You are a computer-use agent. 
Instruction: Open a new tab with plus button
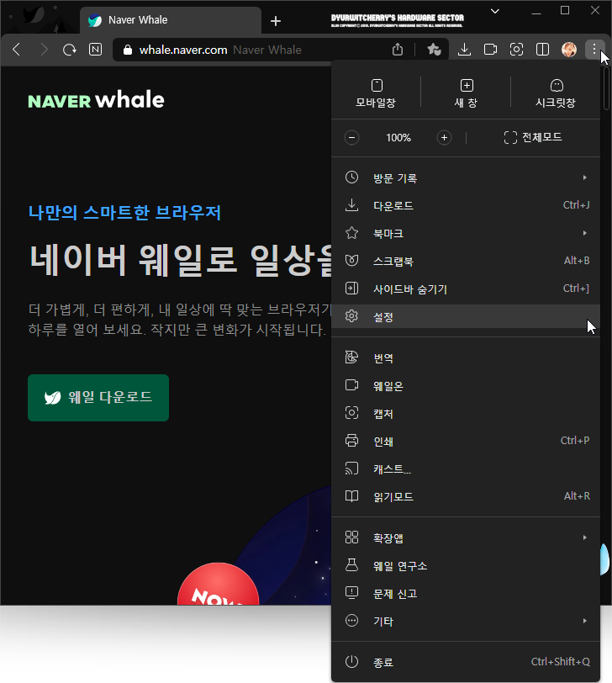[x=276, y=21]
